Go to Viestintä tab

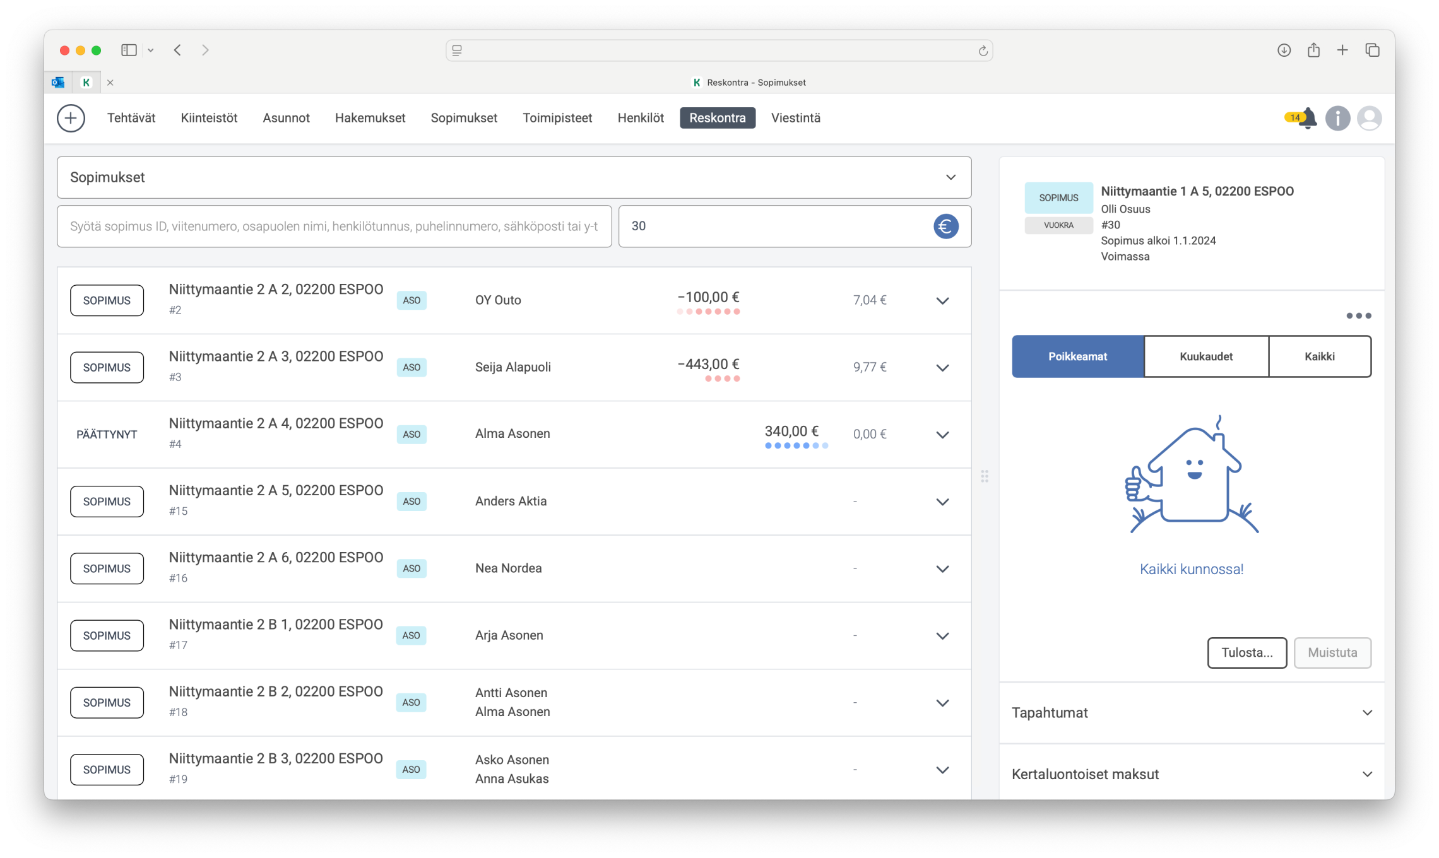point(795,118)
